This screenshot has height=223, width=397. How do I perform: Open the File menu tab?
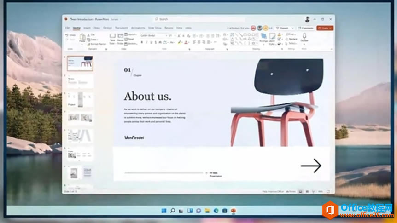coord(67,28)
